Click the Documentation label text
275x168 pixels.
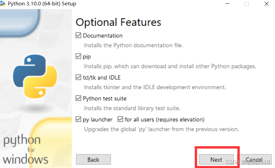103,36
